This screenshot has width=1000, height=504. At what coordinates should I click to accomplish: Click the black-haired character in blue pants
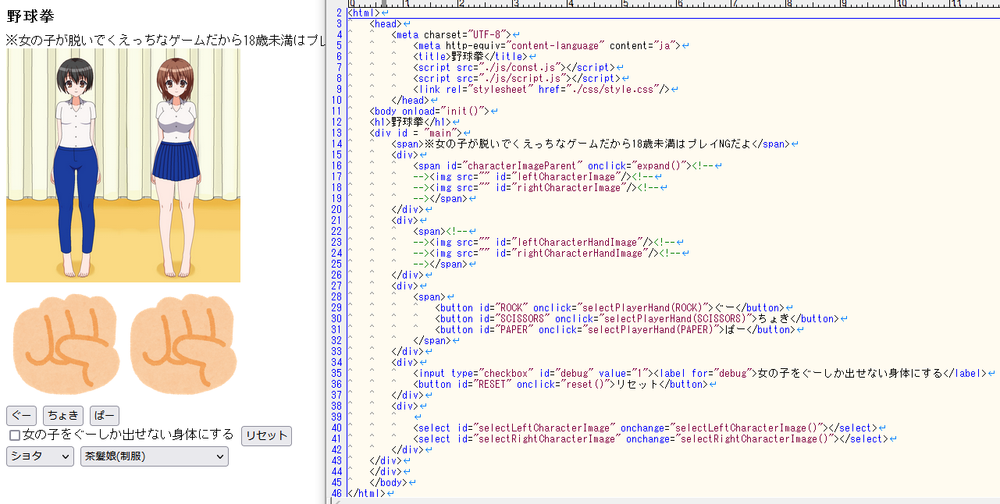(x=75, y=168)
